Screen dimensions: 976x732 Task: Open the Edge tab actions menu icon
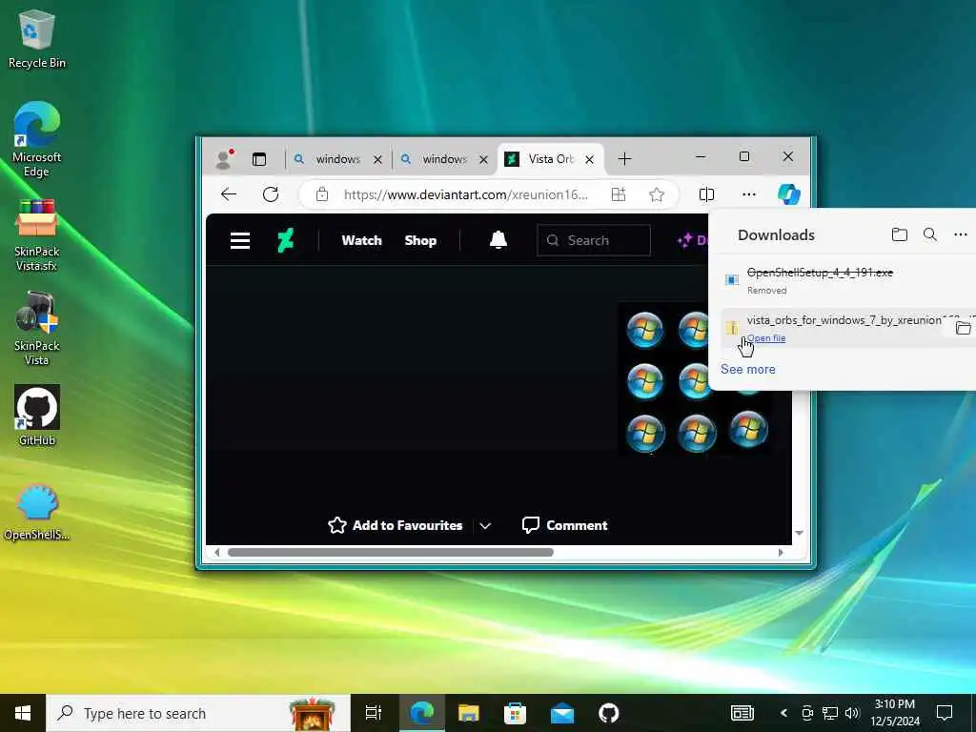[259, 159]
